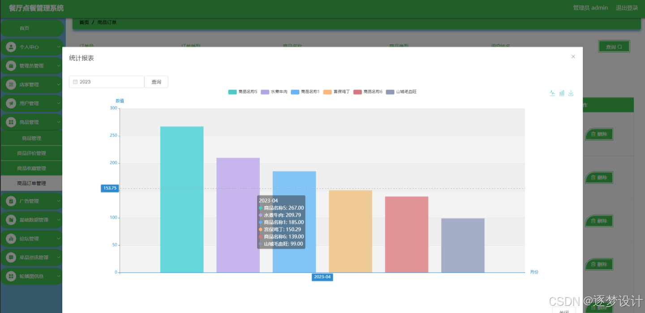Toggle 水煮牛肉 legend series
The width and height of the screenshot is (645, 313).
(x=274, y=92)
